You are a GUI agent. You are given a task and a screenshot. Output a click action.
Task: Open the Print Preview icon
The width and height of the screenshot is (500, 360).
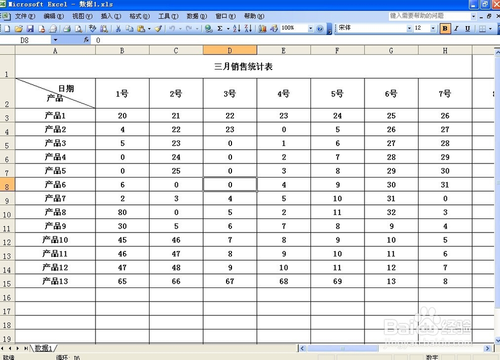[x=78, y=28]
